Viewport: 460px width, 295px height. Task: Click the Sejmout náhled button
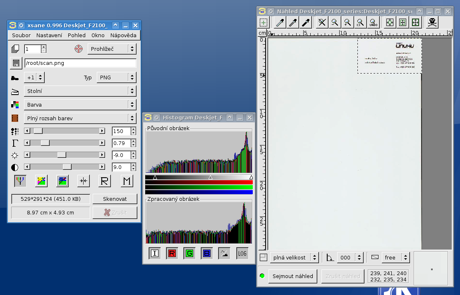pyautogui.click(x=293, y=276)
